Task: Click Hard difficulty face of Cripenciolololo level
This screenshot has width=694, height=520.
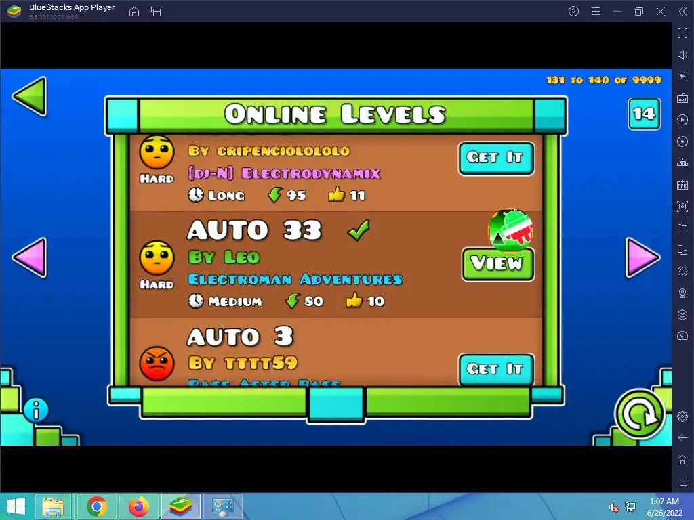Action: pos(157,152)
